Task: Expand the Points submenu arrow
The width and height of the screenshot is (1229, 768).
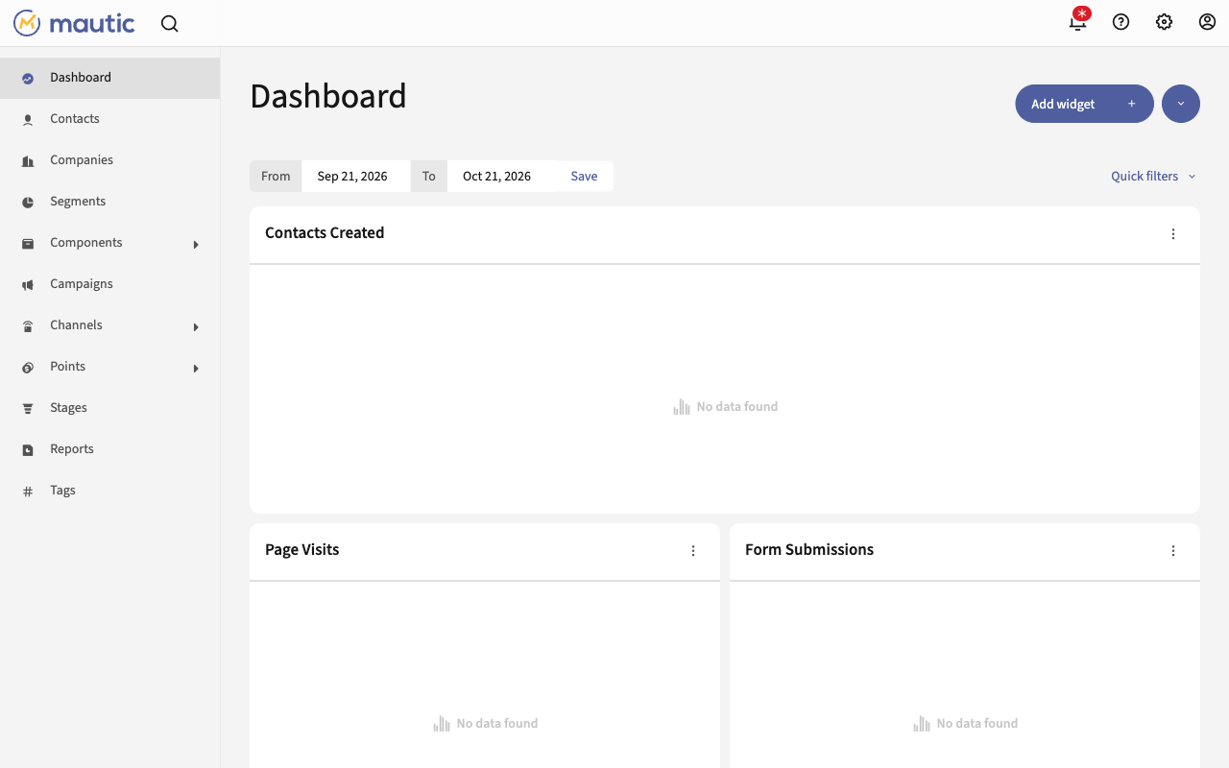Action: coord(196,369)
